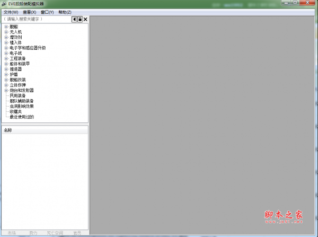Switch to the 官员 bottom tab
Viewport: 318px width, 237px height.
[77, 233]
